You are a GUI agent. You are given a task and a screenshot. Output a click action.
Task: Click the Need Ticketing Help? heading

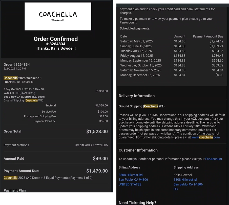[x=137, y=202]
